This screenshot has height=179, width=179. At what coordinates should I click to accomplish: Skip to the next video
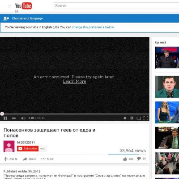[14, 118]
